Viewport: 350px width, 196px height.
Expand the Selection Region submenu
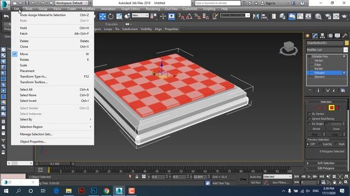pyautogui.click(x=52, y=127)
